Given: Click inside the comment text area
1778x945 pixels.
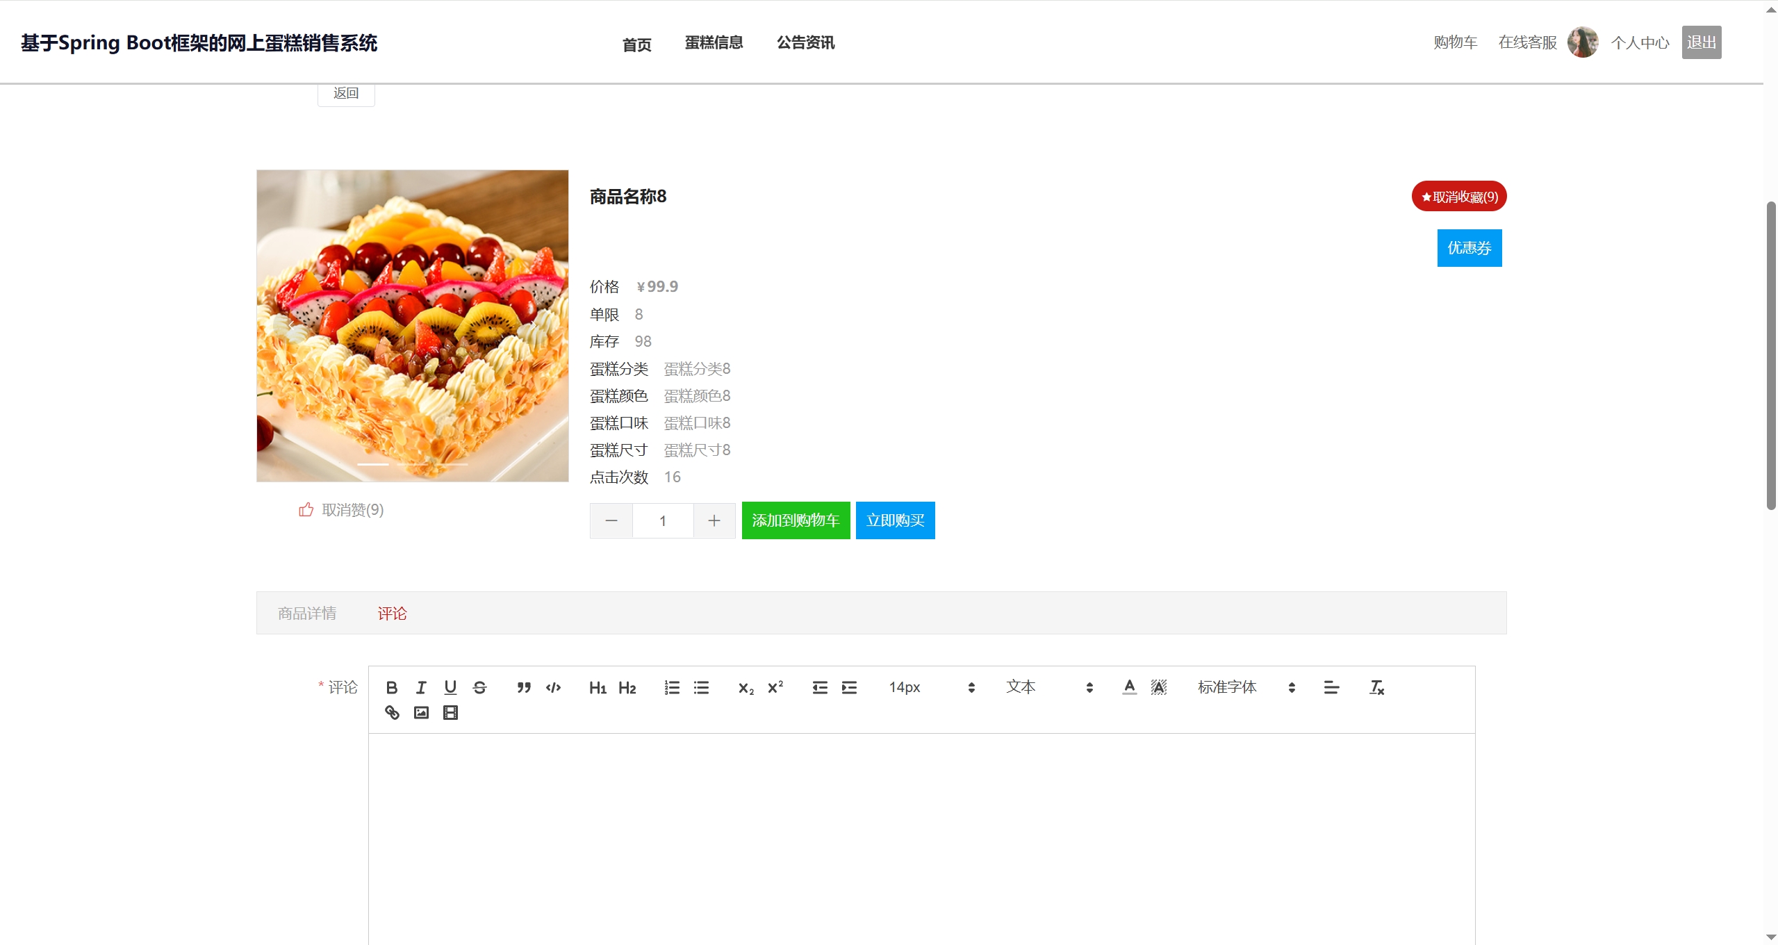Looking at the screenshot, I should tap(921, 839).
